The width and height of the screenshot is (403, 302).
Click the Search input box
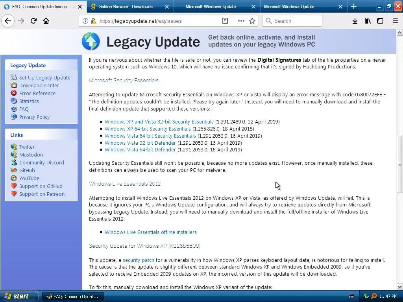(x=292, y=21)
